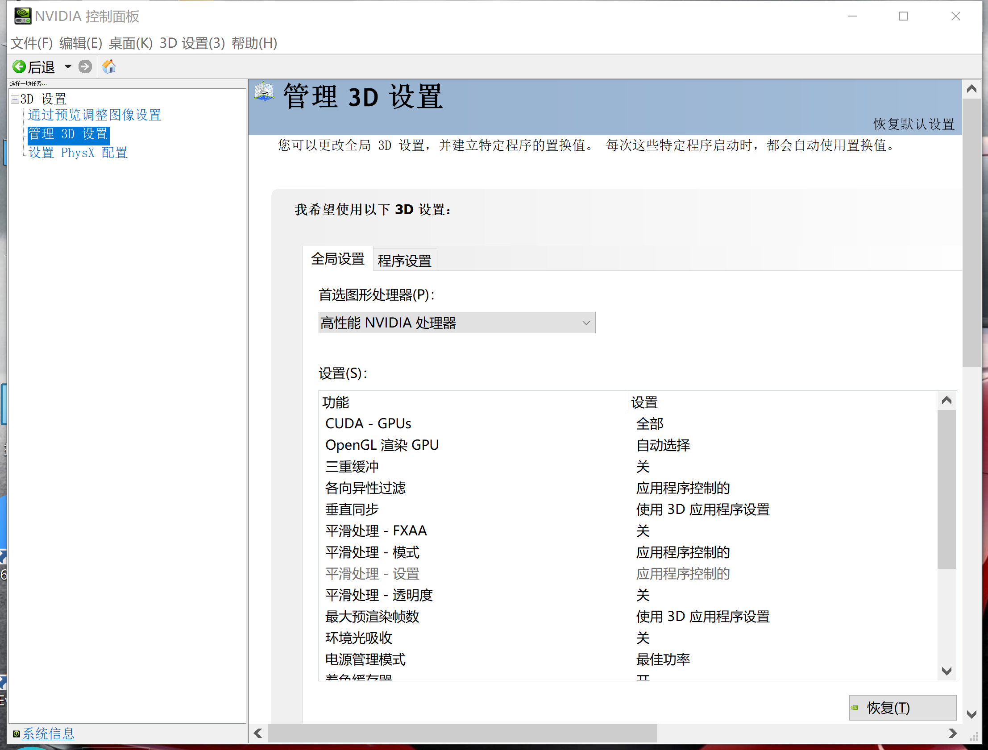Select the 平滑处理 - 透明度 row

coord(627,595)
